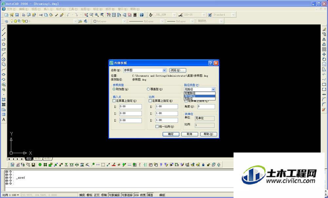Toggle 正交 ortho mode in status bar
The height and width of the screenshot is (198, 328).
coord(96,195)
